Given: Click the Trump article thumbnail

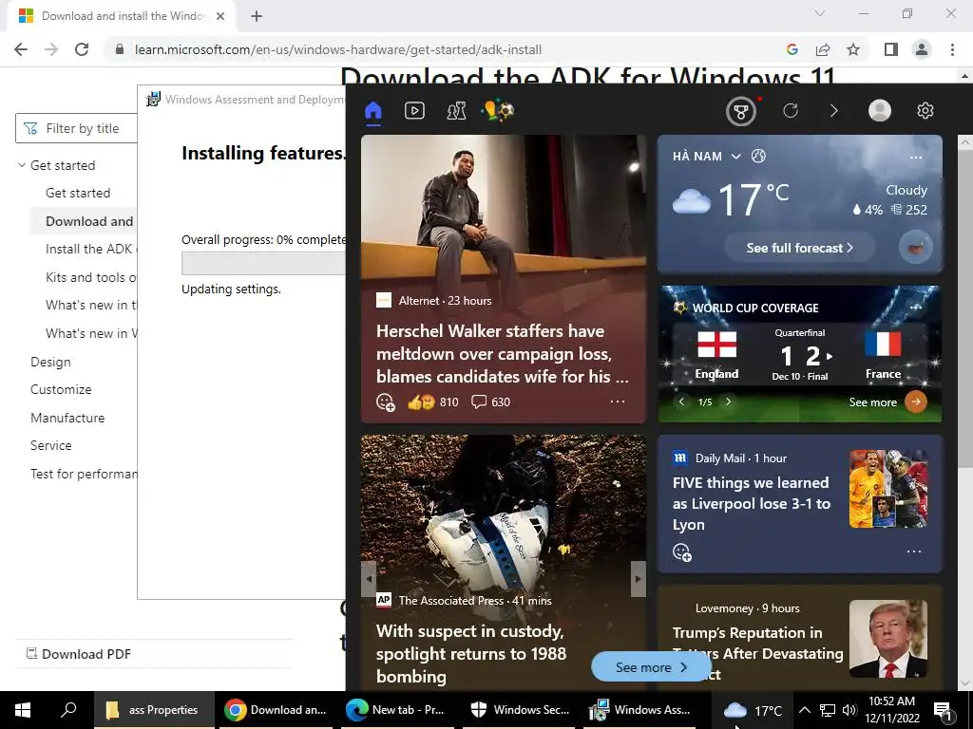Looking at the screenshot, I should tap(888, 639).
